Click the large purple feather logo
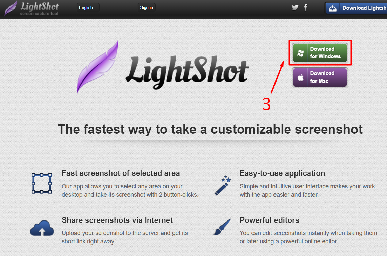The image size is (387, 256). [x=97, y=67]
